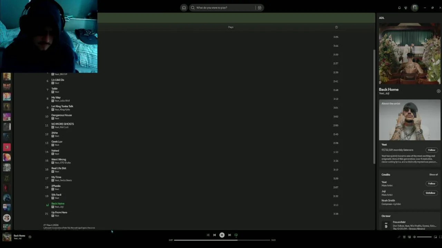Open the red library thumbnail in sidebar
Image resolution: width=442 pixels, height=248 pixels.
coord(7,147)
